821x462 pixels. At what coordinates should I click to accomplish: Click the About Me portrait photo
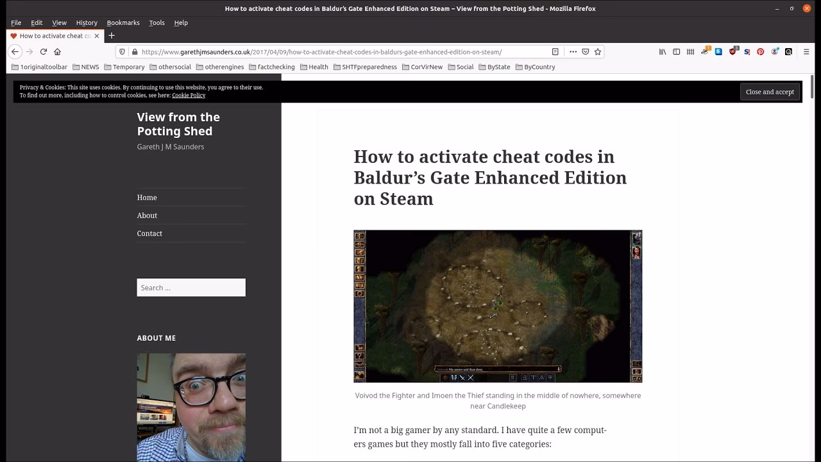tap(191, 407)
